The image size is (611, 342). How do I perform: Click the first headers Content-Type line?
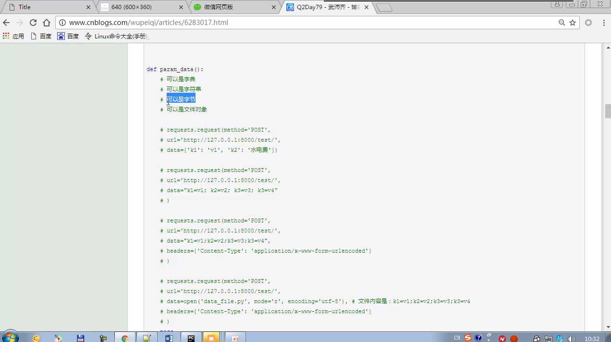(266, 251)
